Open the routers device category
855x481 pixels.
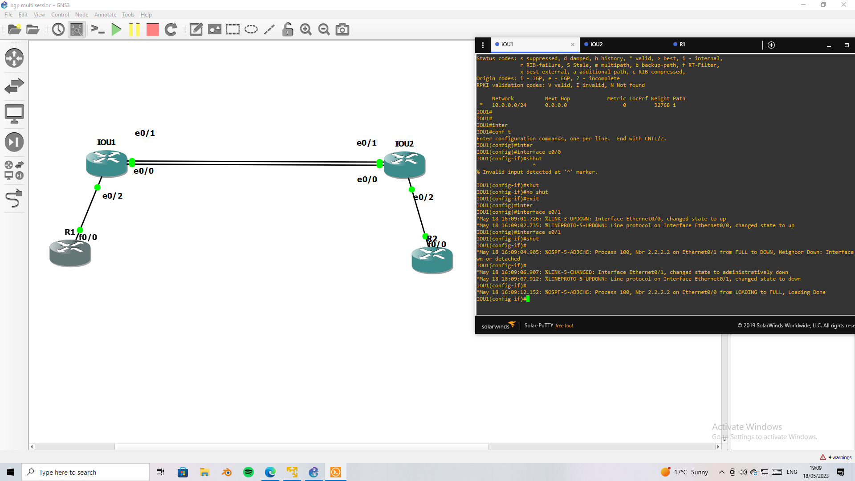tap(14, 58)
